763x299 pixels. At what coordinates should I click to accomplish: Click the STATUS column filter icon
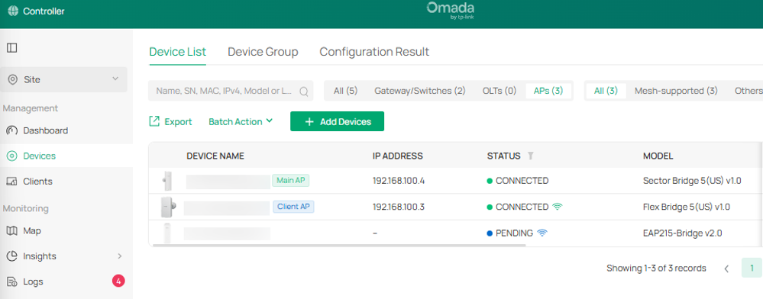[530, 156]
